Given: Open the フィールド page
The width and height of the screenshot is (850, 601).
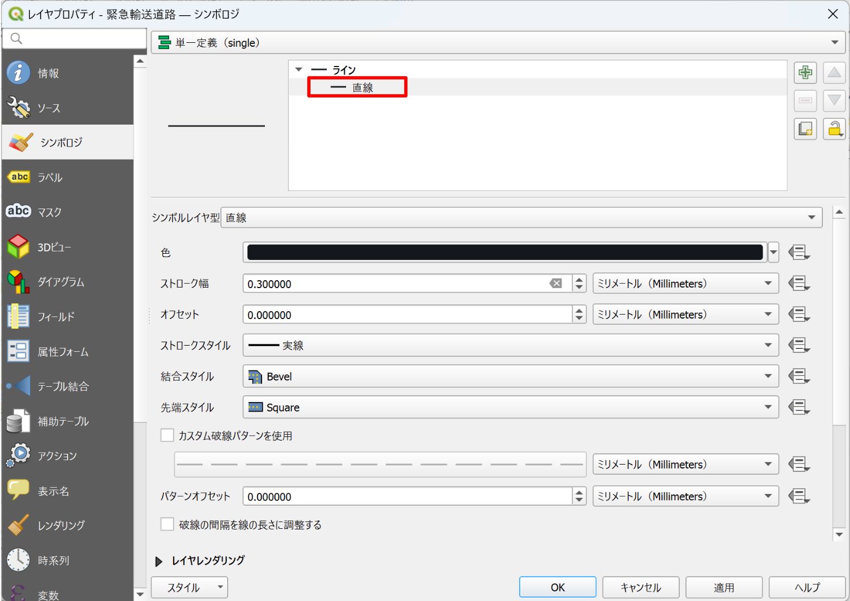Looking at the screenshot, I should coord(68,317).
